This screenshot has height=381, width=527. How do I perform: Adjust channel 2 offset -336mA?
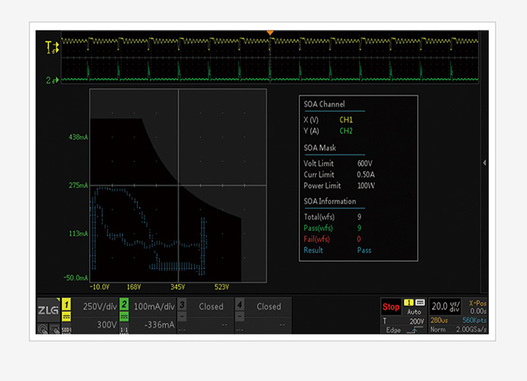(x=159, y=325)
